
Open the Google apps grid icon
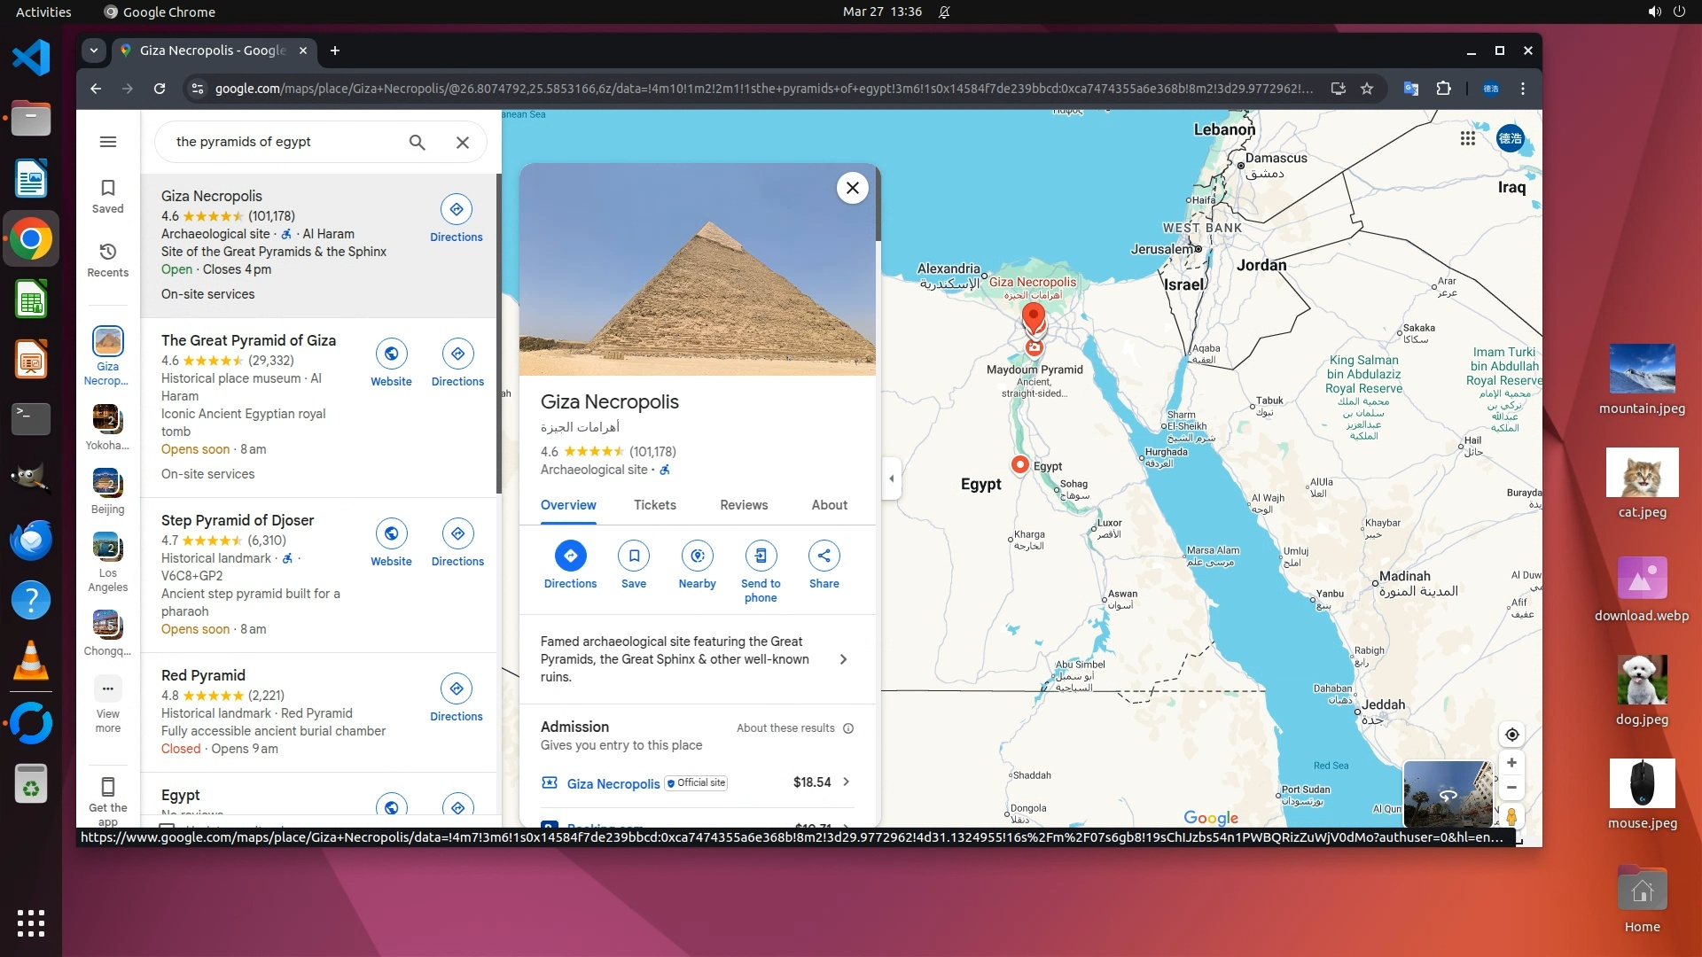tap(1468, 138)
